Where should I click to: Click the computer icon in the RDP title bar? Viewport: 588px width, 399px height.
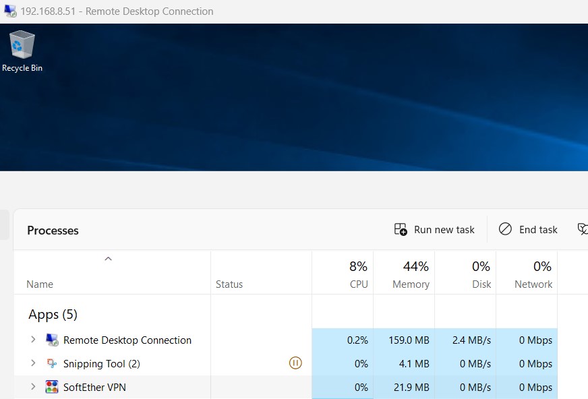(9, 11)
